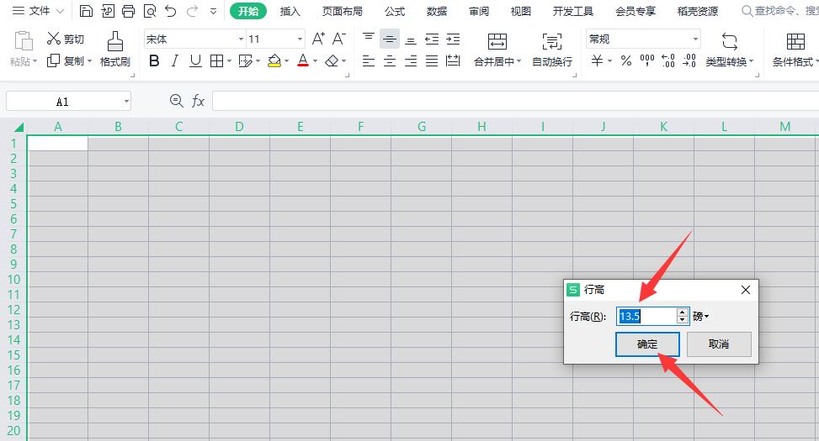Redo the last action

pyautogui.click(x=192, y=11)
